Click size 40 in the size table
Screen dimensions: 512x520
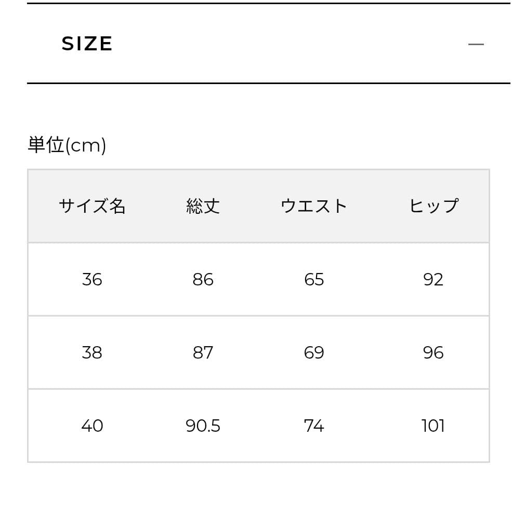(x=92, y=426)
